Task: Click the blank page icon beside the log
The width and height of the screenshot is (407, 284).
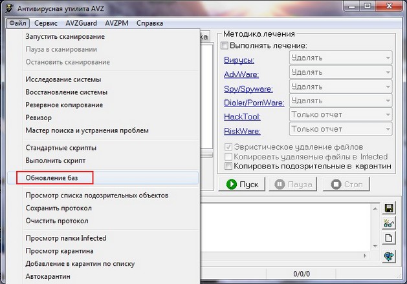Action: click(x=389, y=238)
